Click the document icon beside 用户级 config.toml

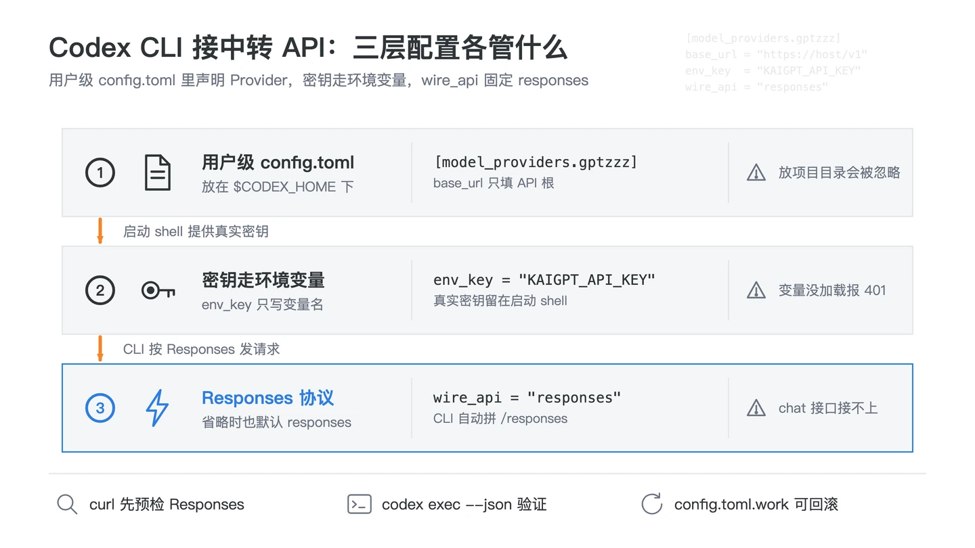158,173
